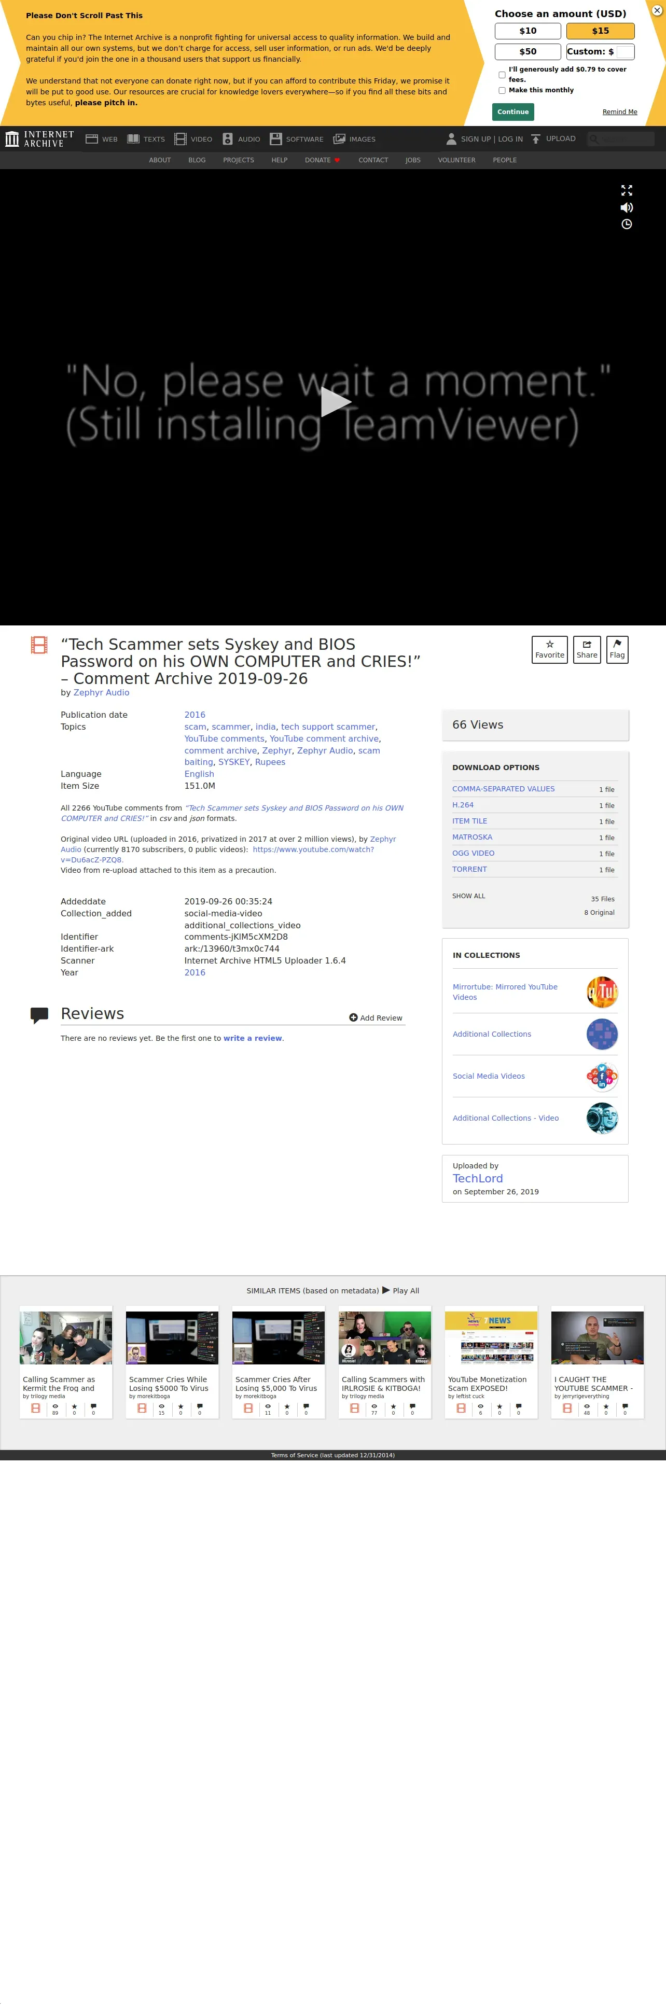This screenshot has width=666, height=2008.
Task: Select the $50 donation amount
Action: coord(528,51)
